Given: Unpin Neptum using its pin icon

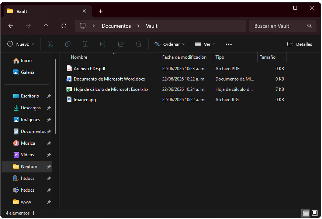Looking at the screenshot, I should point(49,167).
